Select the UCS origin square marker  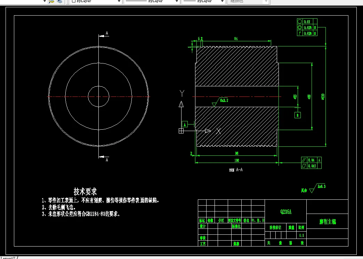click(181, 131)
